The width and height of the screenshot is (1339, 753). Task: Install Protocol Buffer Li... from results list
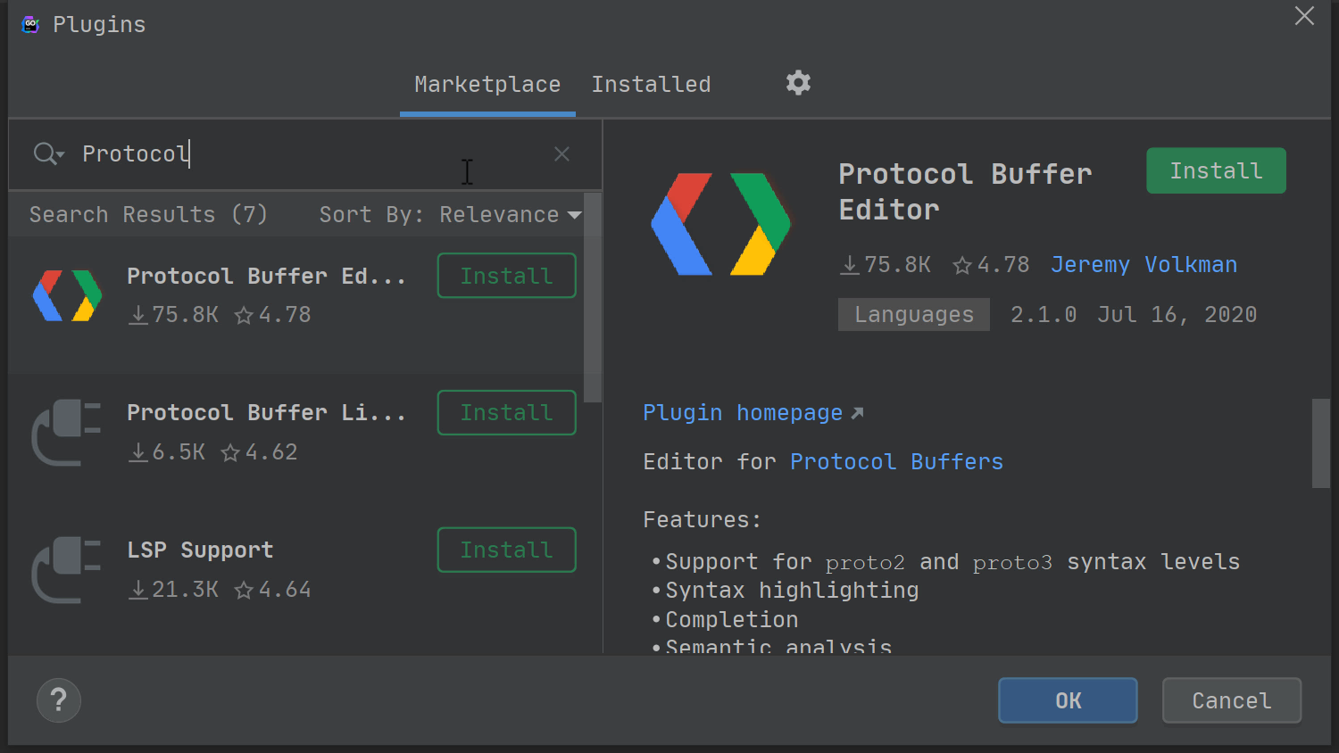click(506, 412)
